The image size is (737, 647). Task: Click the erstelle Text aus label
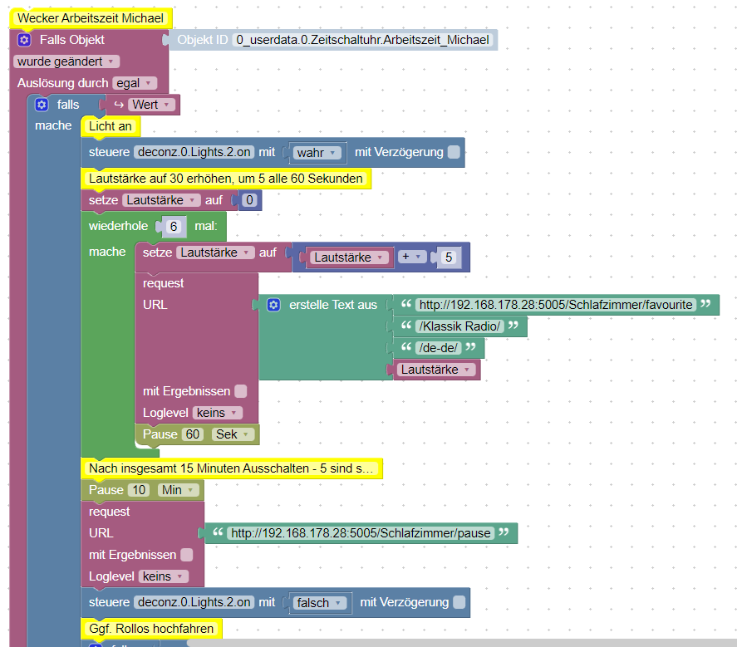(333, 305)
